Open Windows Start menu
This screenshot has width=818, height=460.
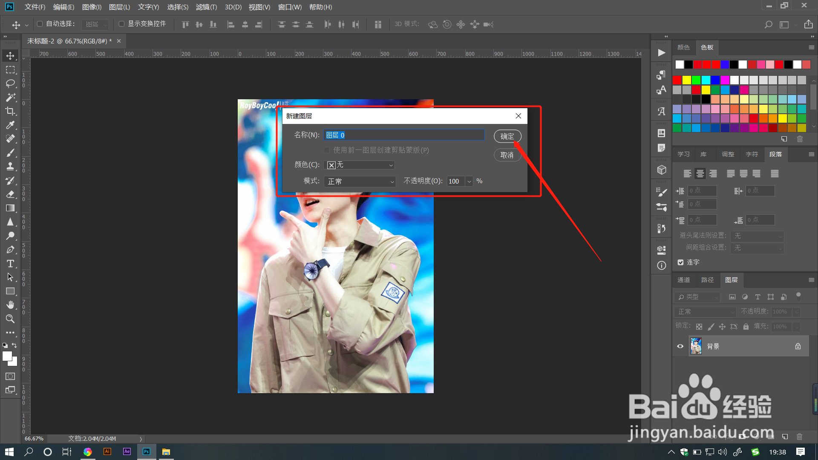[x=9, y=452]
